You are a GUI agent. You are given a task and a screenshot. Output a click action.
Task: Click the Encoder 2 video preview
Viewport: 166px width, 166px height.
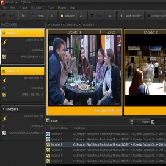click(146, 70)
